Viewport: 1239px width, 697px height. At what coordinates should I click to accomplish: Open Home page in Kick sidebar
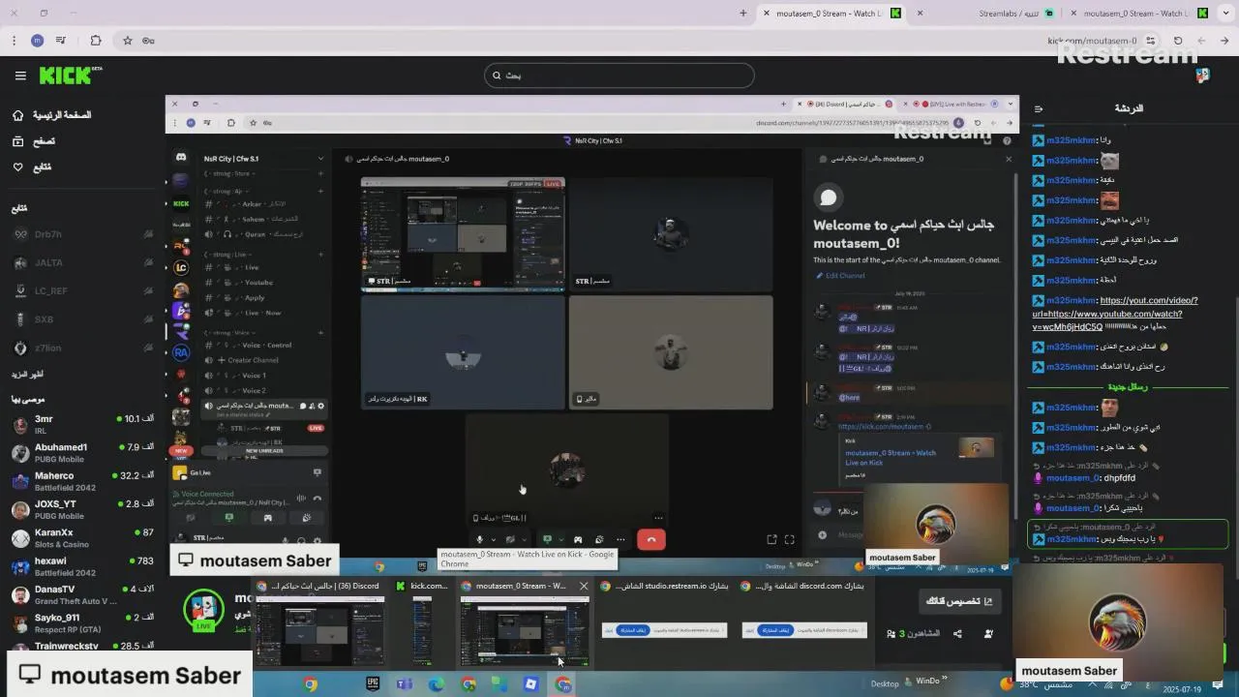click(53, 115)
